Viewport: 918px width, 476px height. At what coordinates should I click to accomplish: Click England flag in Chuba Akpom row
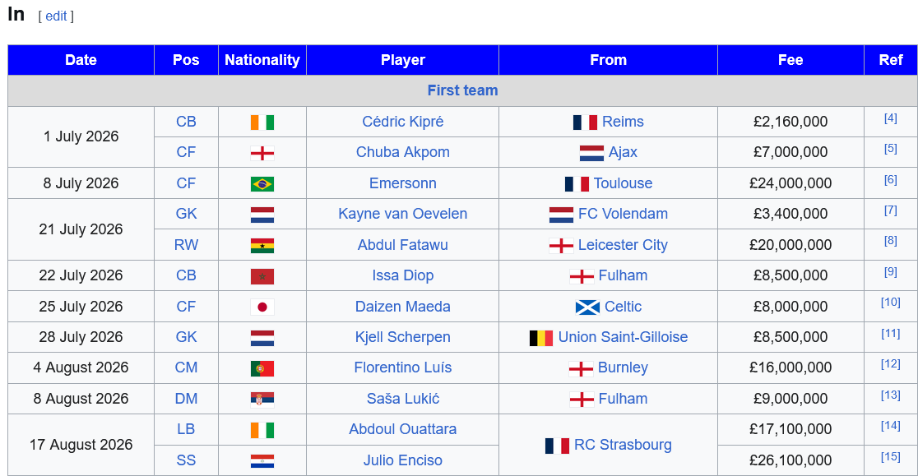pyautogui.click(x=262, y=153)
